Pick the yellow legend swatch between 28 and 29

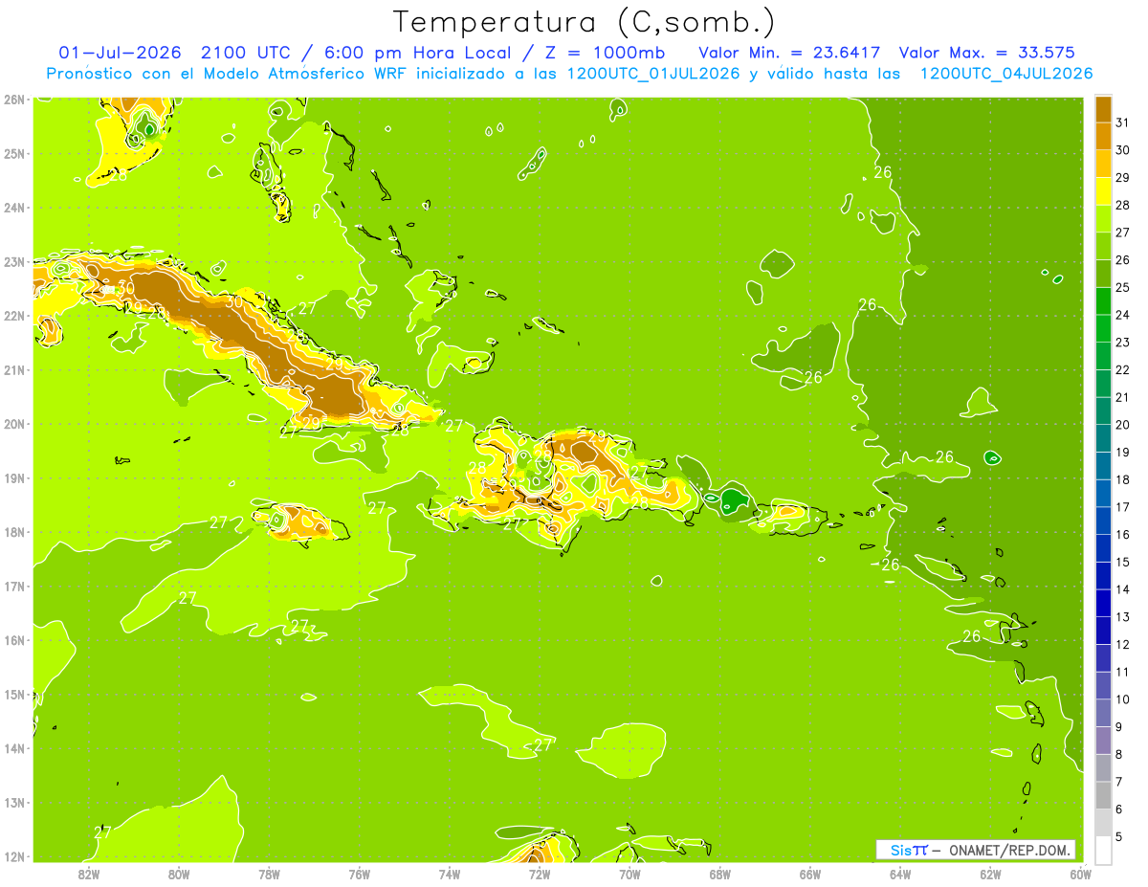pos(1103,192)
